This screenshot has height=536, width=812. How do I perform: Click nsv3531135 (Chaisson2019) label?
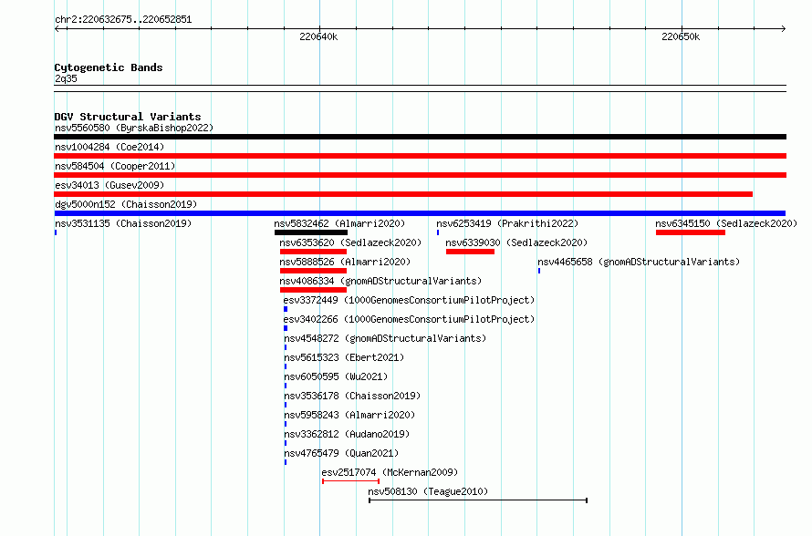pos(123,223)
